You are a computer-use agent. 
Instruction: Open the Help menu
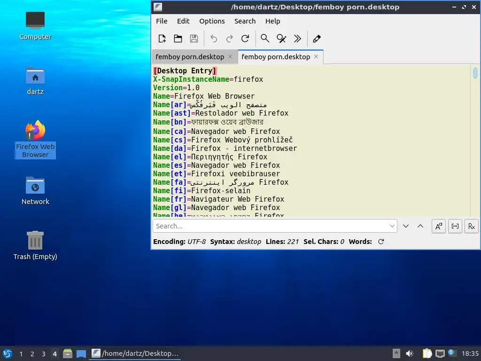coord(273,21)
